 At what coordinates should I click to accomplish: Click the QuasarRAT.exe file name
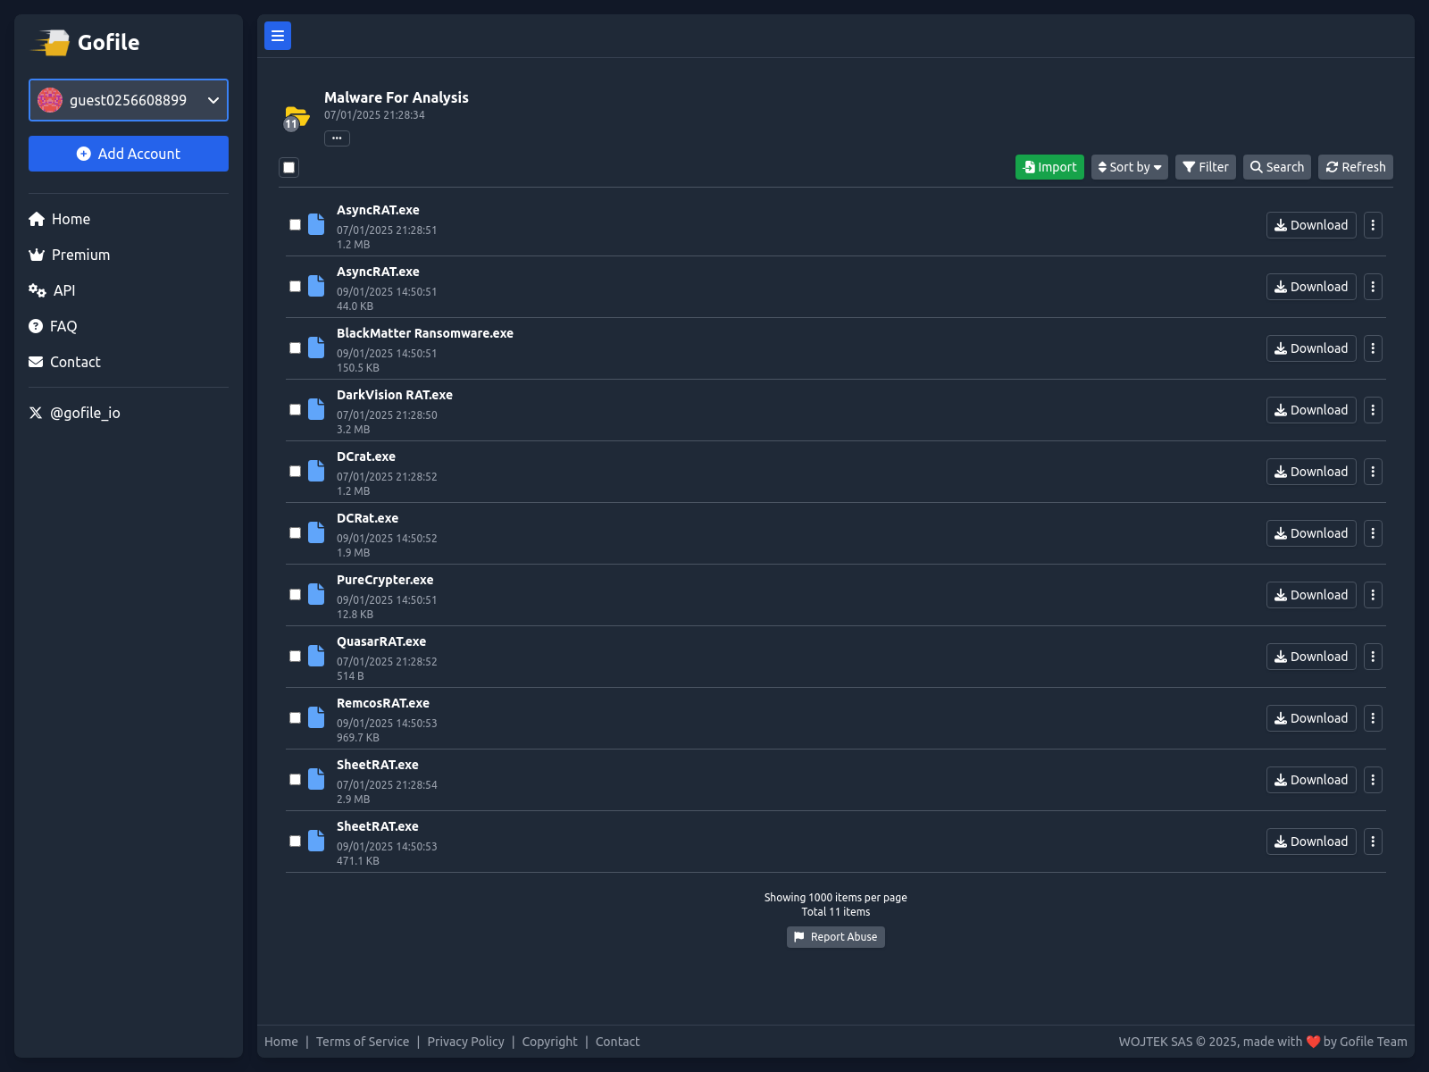click(381, 641)
